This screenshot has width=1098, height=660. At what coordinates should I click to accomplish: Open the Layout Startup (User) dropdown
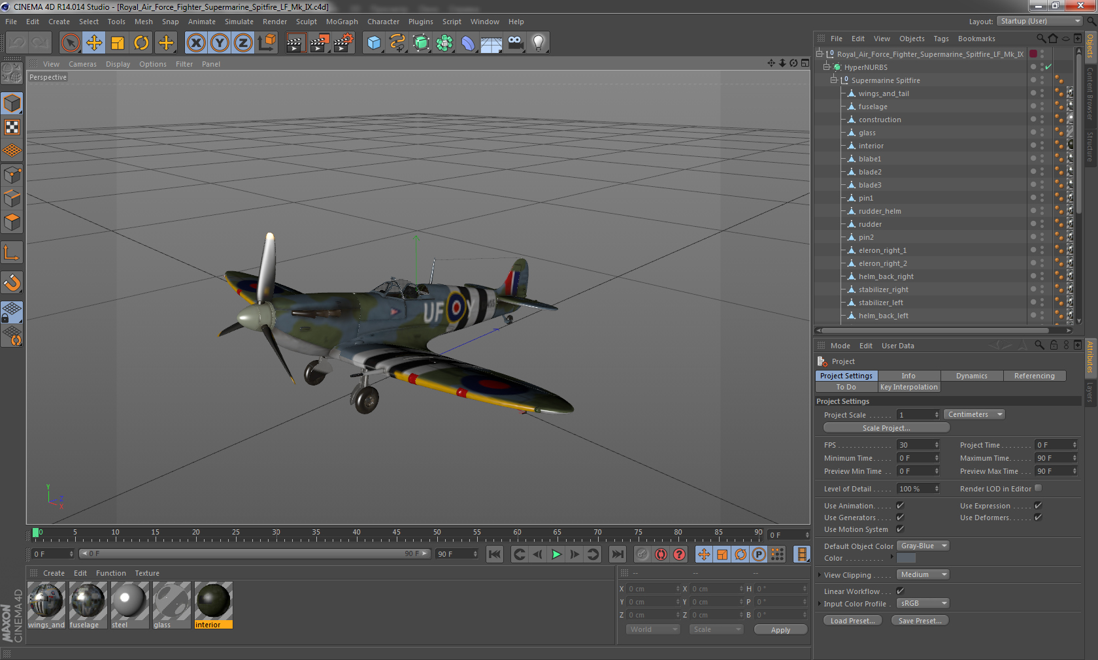[x=1040, y=22]
